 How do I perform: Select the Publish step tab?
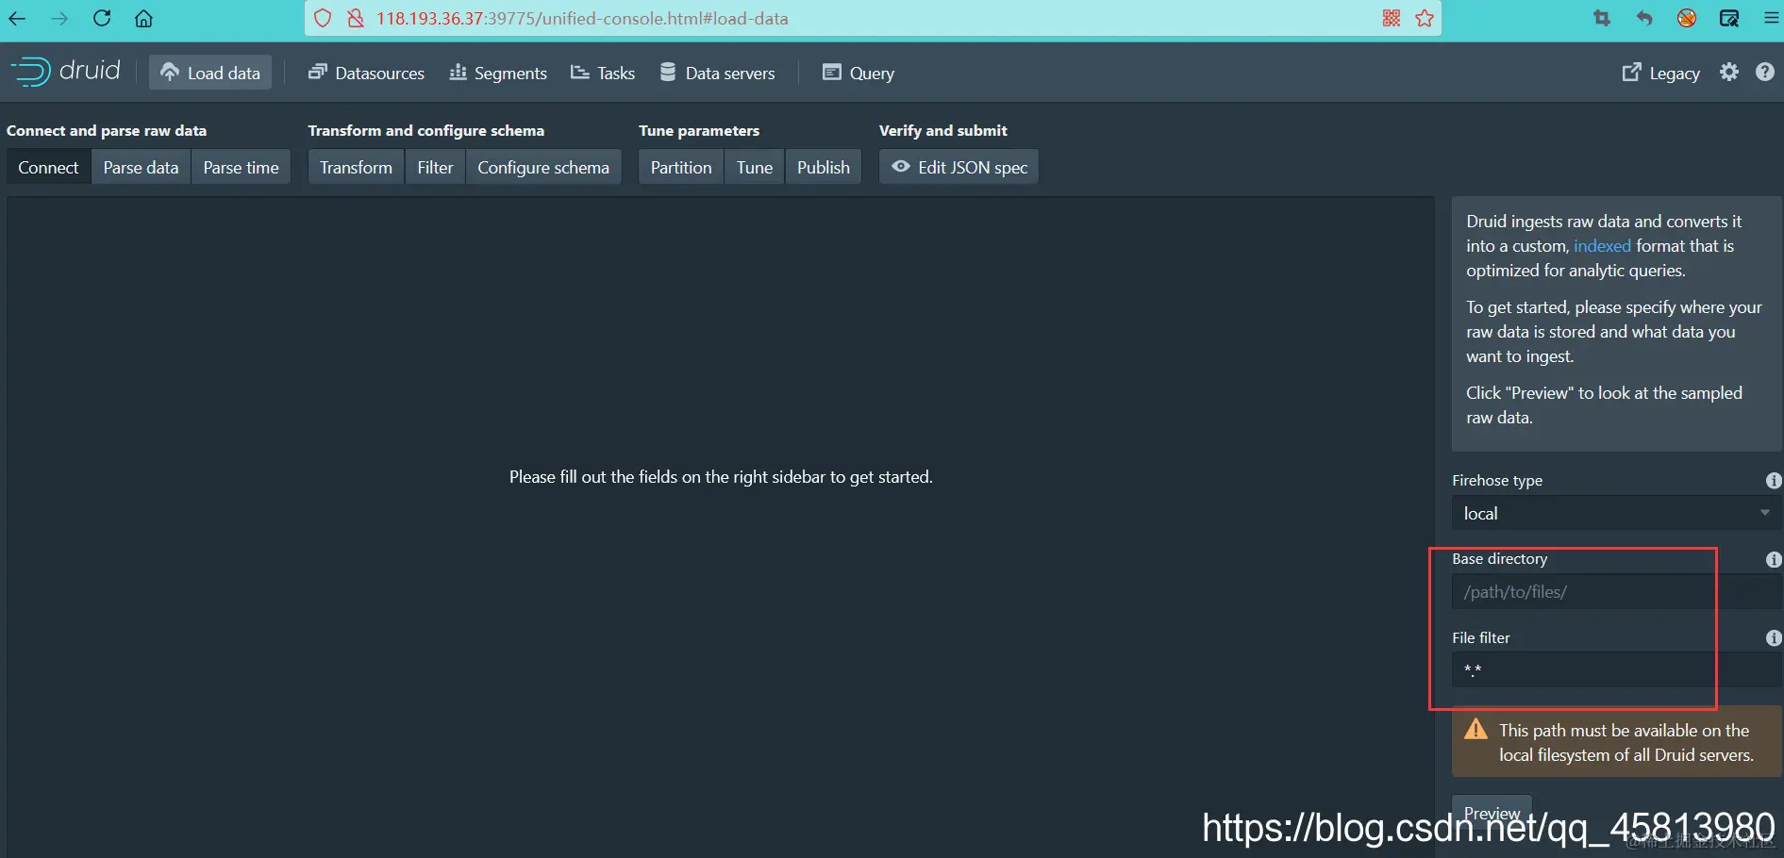[824, 167]
